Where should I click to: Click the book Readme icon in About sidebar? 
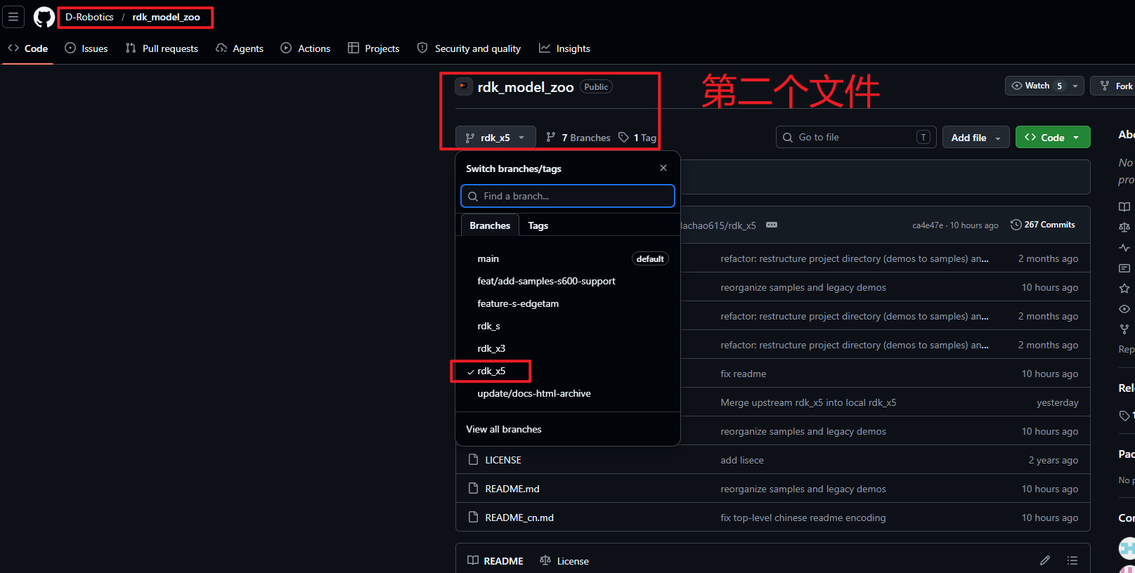click(1124, 206)
